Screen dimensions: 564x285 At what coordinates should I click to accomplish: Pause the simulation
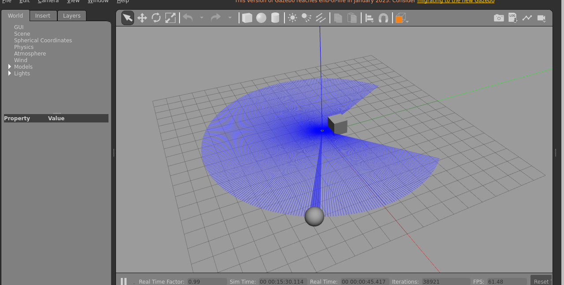pos(124,281)
